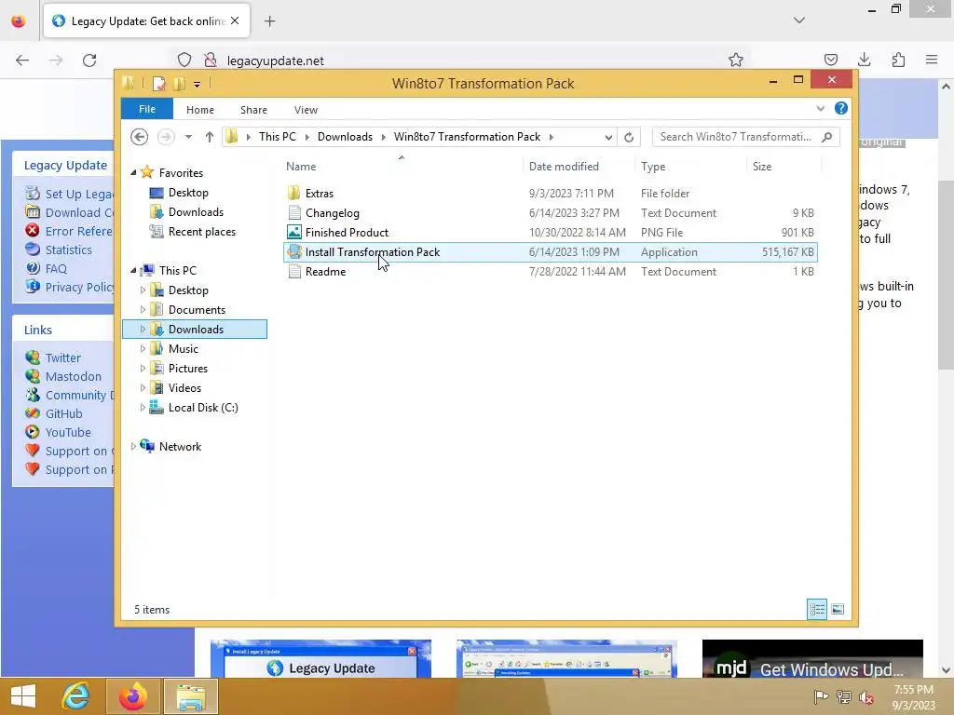Select Videos in the navigation tree

[185, 388]
